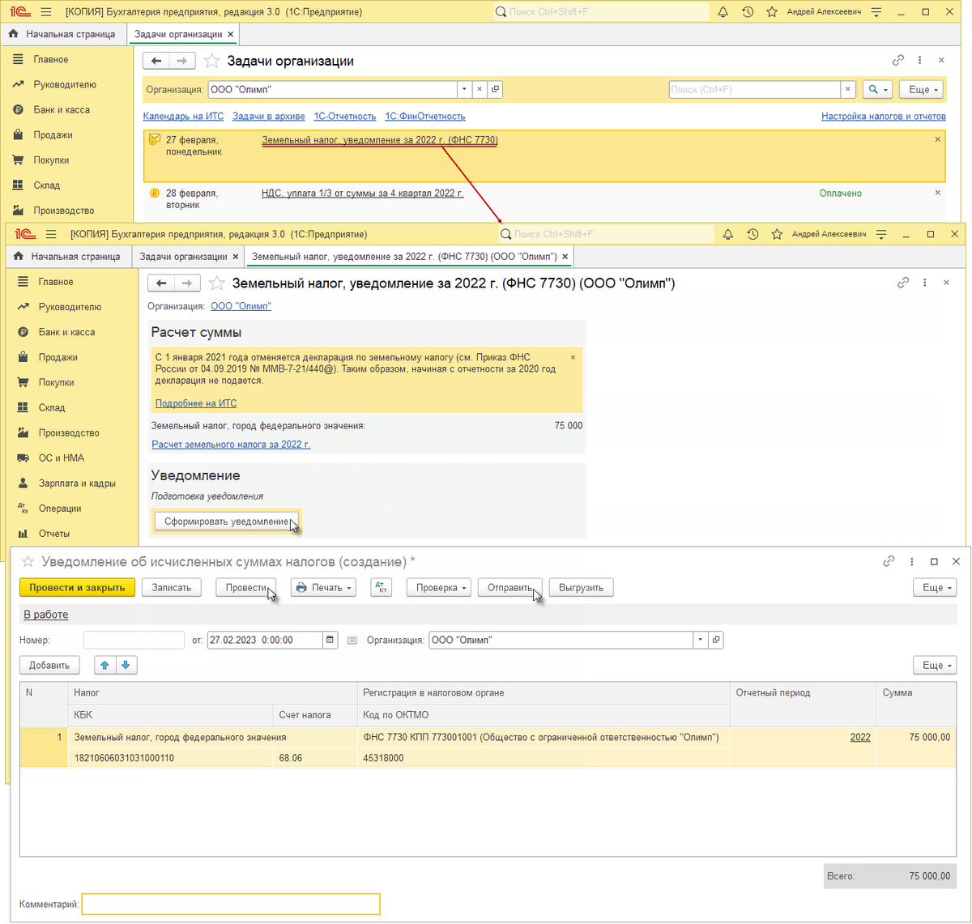
Task: Click the Поиск (Ctrl+F) field
Action: pyautogui.click(x=755, y=89)
